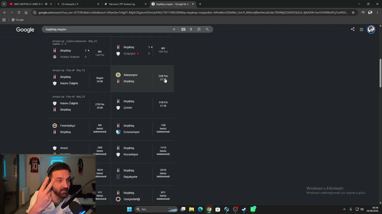The width and height of the screenshot is (382, 214).
Task: Open the Windows Start menu
Action: (x=129, y=209)
